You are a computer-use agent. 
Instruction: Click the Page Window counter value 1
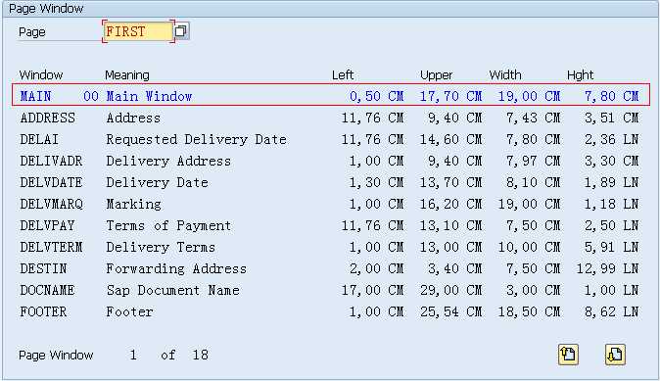tap(133, 355)
